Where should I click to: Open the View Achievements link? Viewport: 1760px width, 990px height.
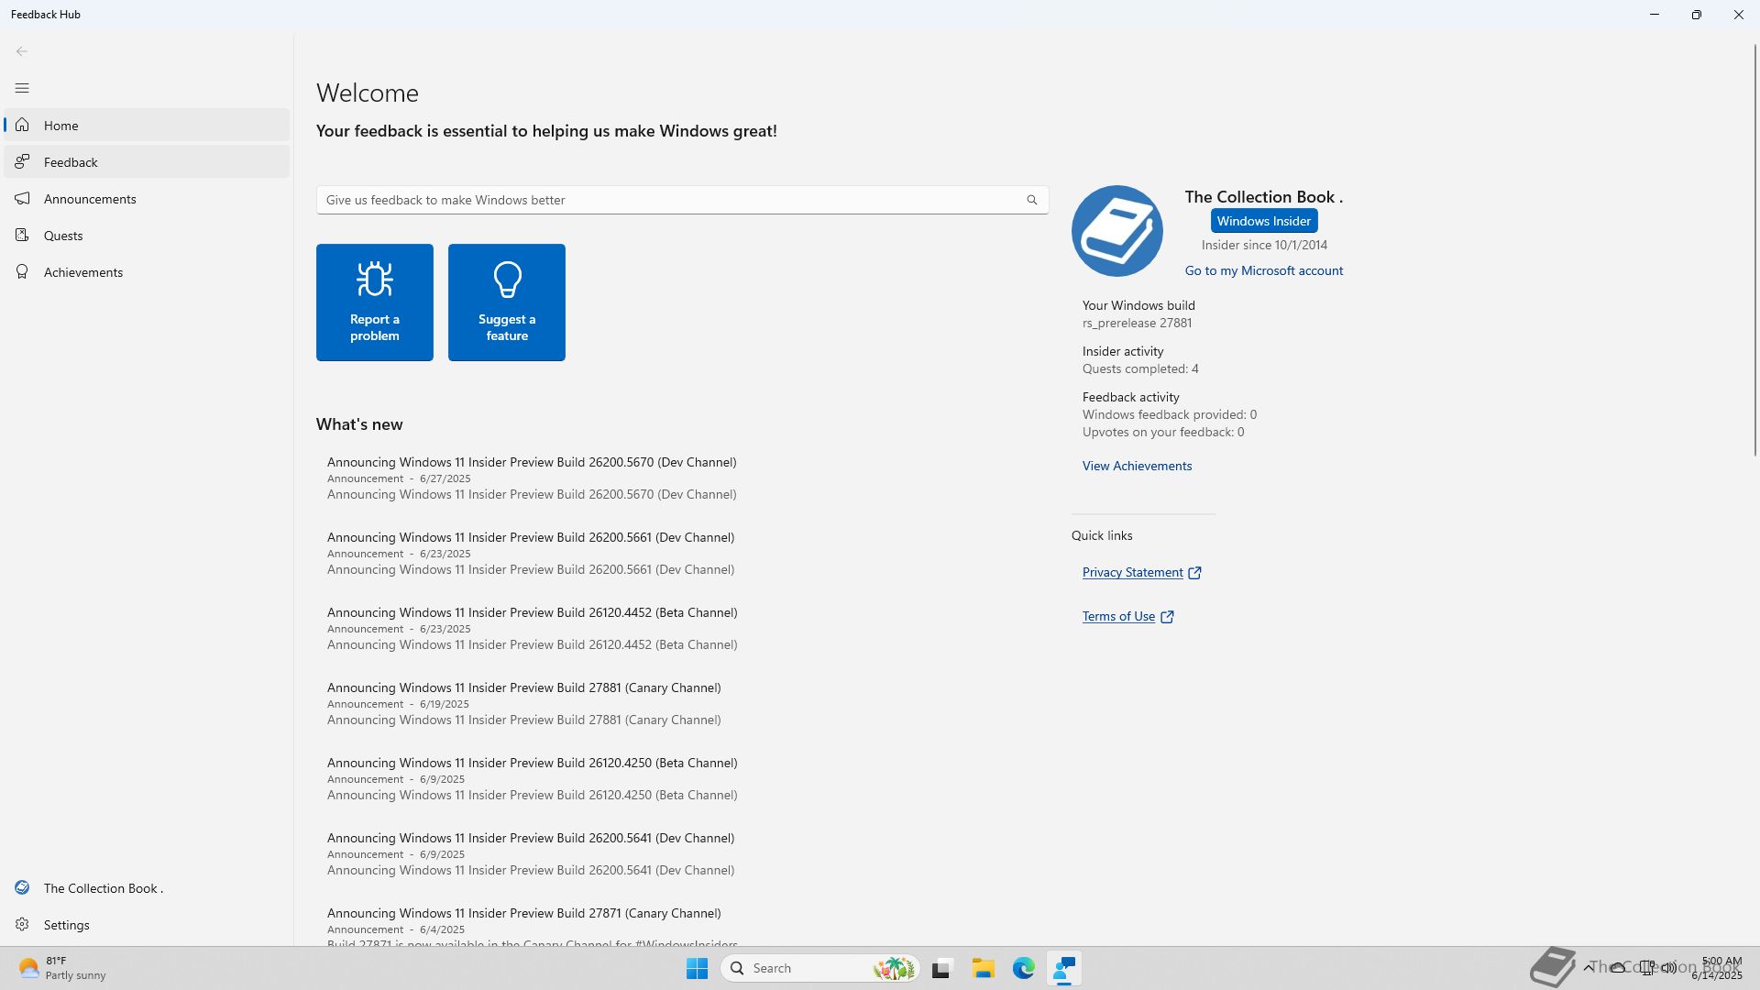pos(1137,466)
